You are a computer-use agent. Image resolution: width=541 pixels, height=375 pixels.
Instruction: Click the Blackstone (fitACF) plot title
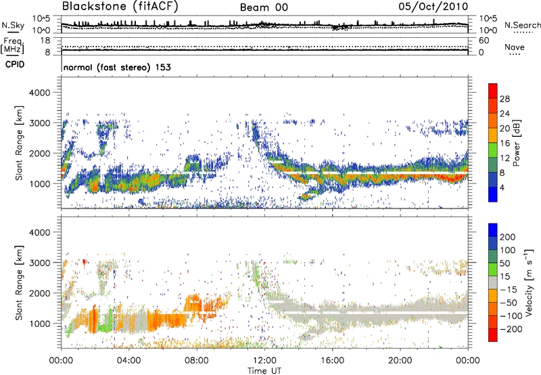[x=120, y=6]
